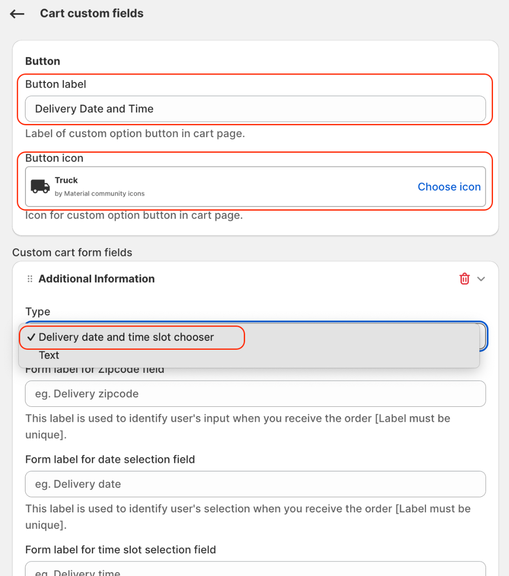Viewport: 509px width, 576px height.
Task: Click the Additional Information section title
Action: [x=97, y=279]
